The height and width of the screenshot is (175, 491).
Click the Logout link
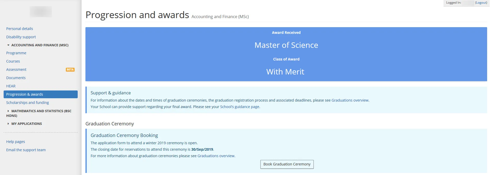pos(481,3)
